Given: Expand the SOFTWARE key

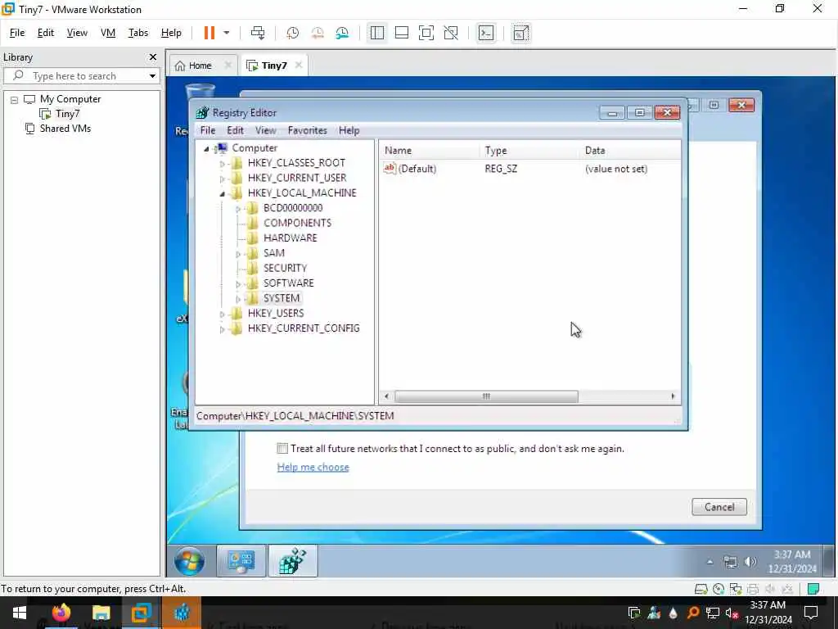Looking at the screenshot, I should click(x=238, y=284).
